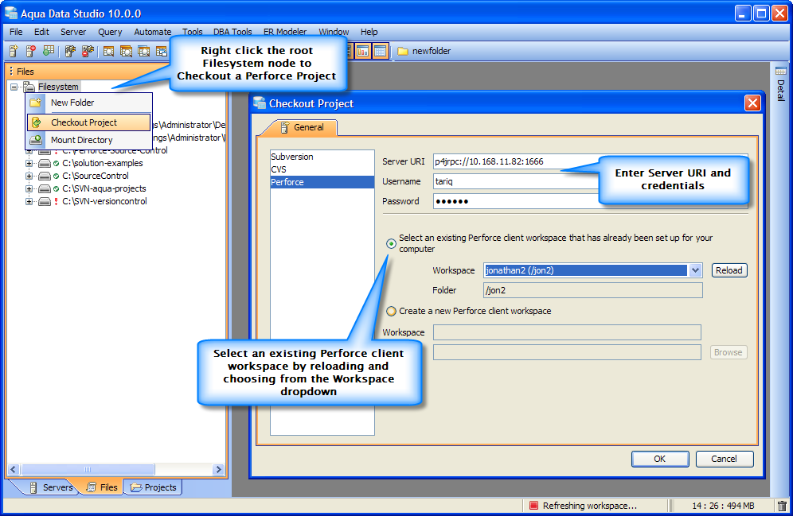Image resolution: width=793 pixels, height=516 pixels.
Task: Open the Detail side panel icon
Action: pyautogui.click(x=781, y=71)
